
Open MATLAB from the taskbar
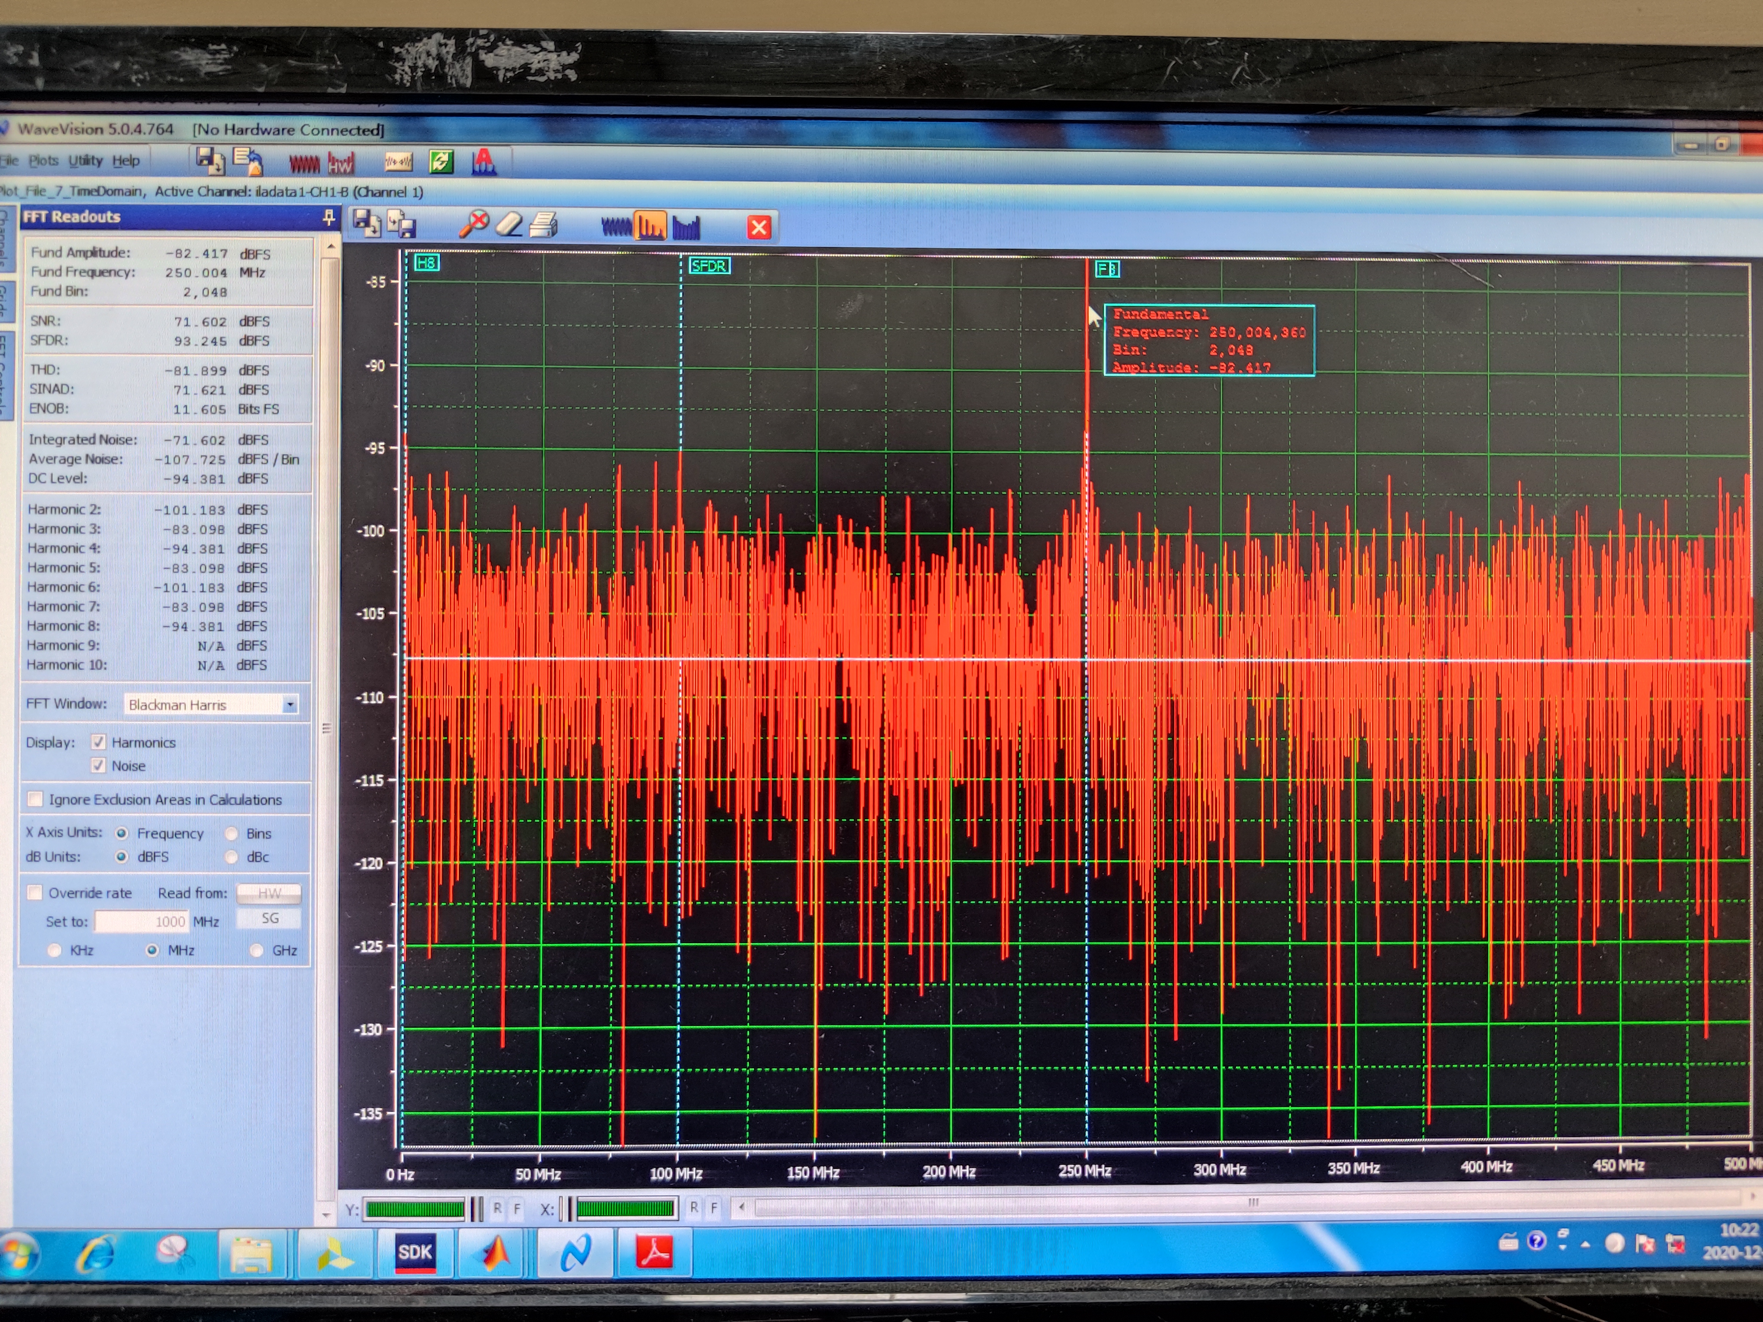pyautogui.click(x=495, y=1253)
